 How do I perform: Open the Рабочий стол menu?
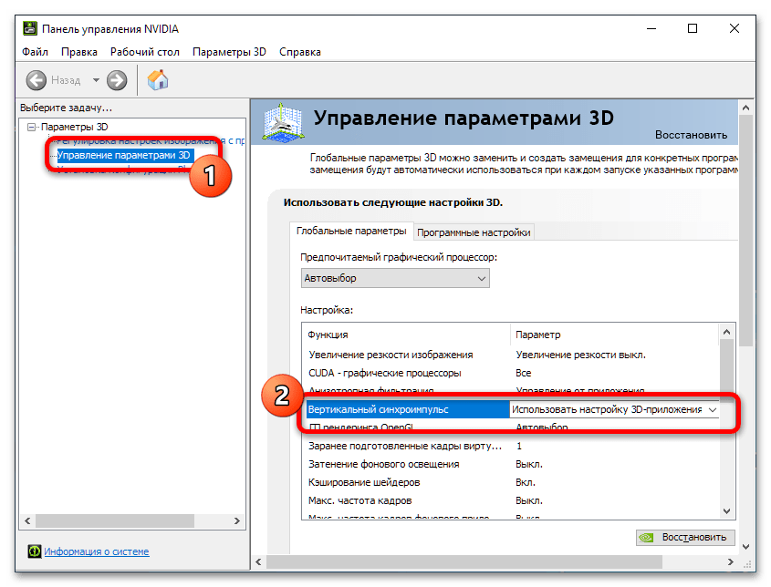144,52
